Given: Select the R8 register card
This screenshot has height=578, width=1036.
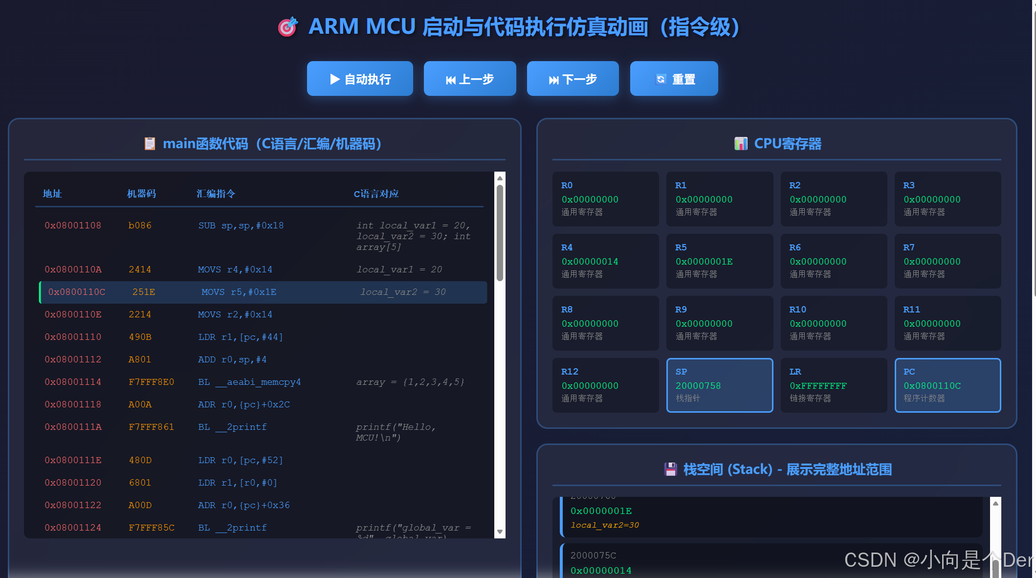Looking at the screenshot, I should point(606,323).
